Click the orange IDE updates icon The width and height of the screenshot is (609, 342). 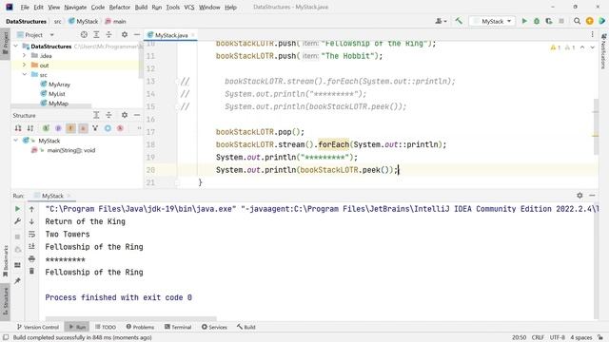[x=590, y=21]
